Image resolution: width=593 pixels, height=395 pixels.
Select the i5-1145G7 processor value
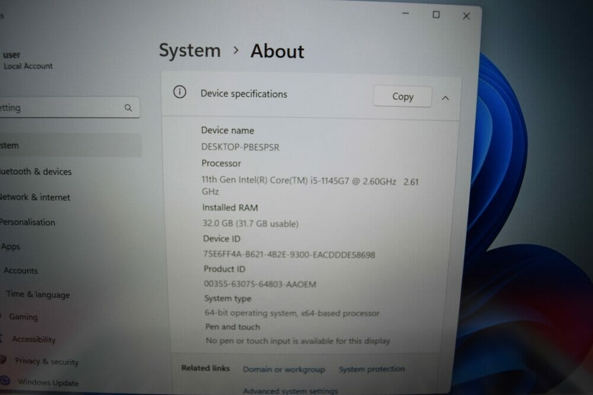[x=310, y=186]
